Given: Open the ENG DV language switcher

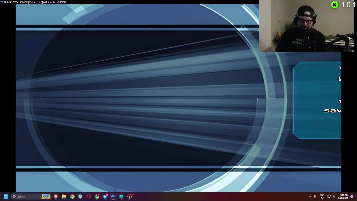Looking at the screenshot, I should tap(322, 197).
